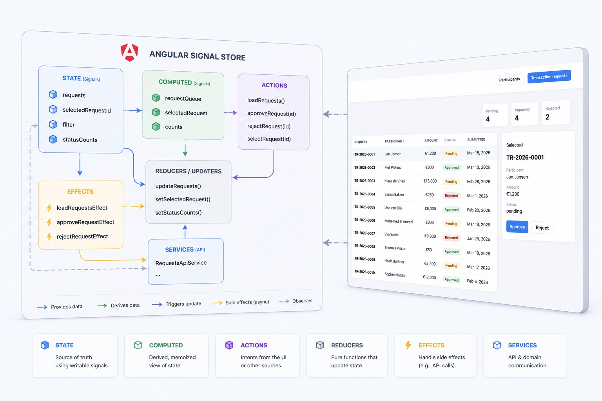Click setStatusCounts() in Reducers box
The width and height of the screenshot is (602, 401).
point(178,213)
